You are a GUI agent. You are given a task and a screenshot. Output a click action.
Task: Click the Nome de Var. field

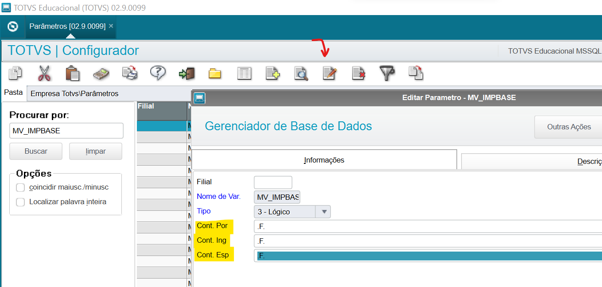coord(277,197)
